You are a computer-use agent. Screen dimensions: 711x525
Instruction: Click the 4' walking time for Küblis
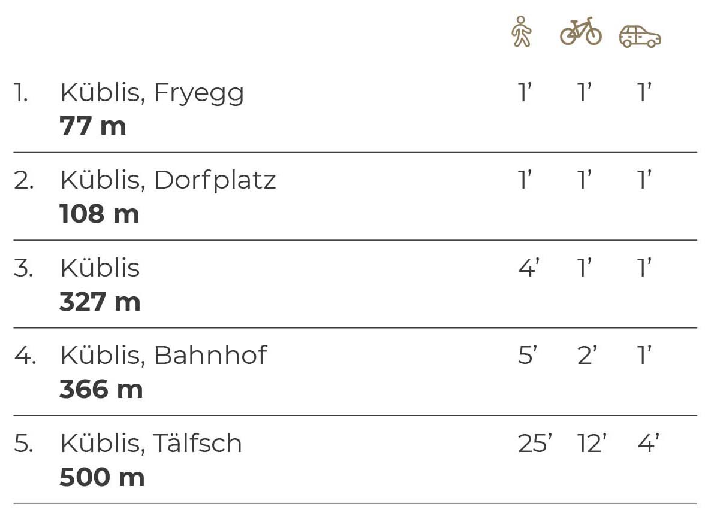[529, 268]
